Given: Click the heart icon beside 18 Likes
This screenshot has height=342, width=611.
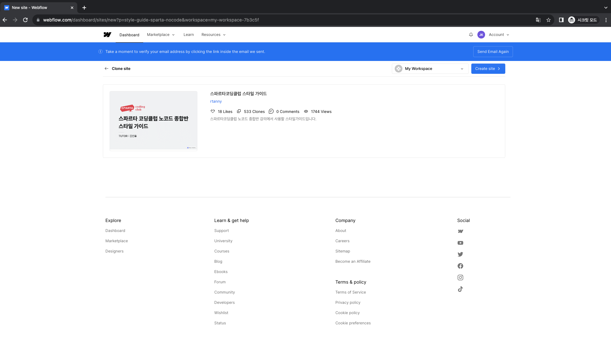Looking at the screenshot, I should [213, 111].
